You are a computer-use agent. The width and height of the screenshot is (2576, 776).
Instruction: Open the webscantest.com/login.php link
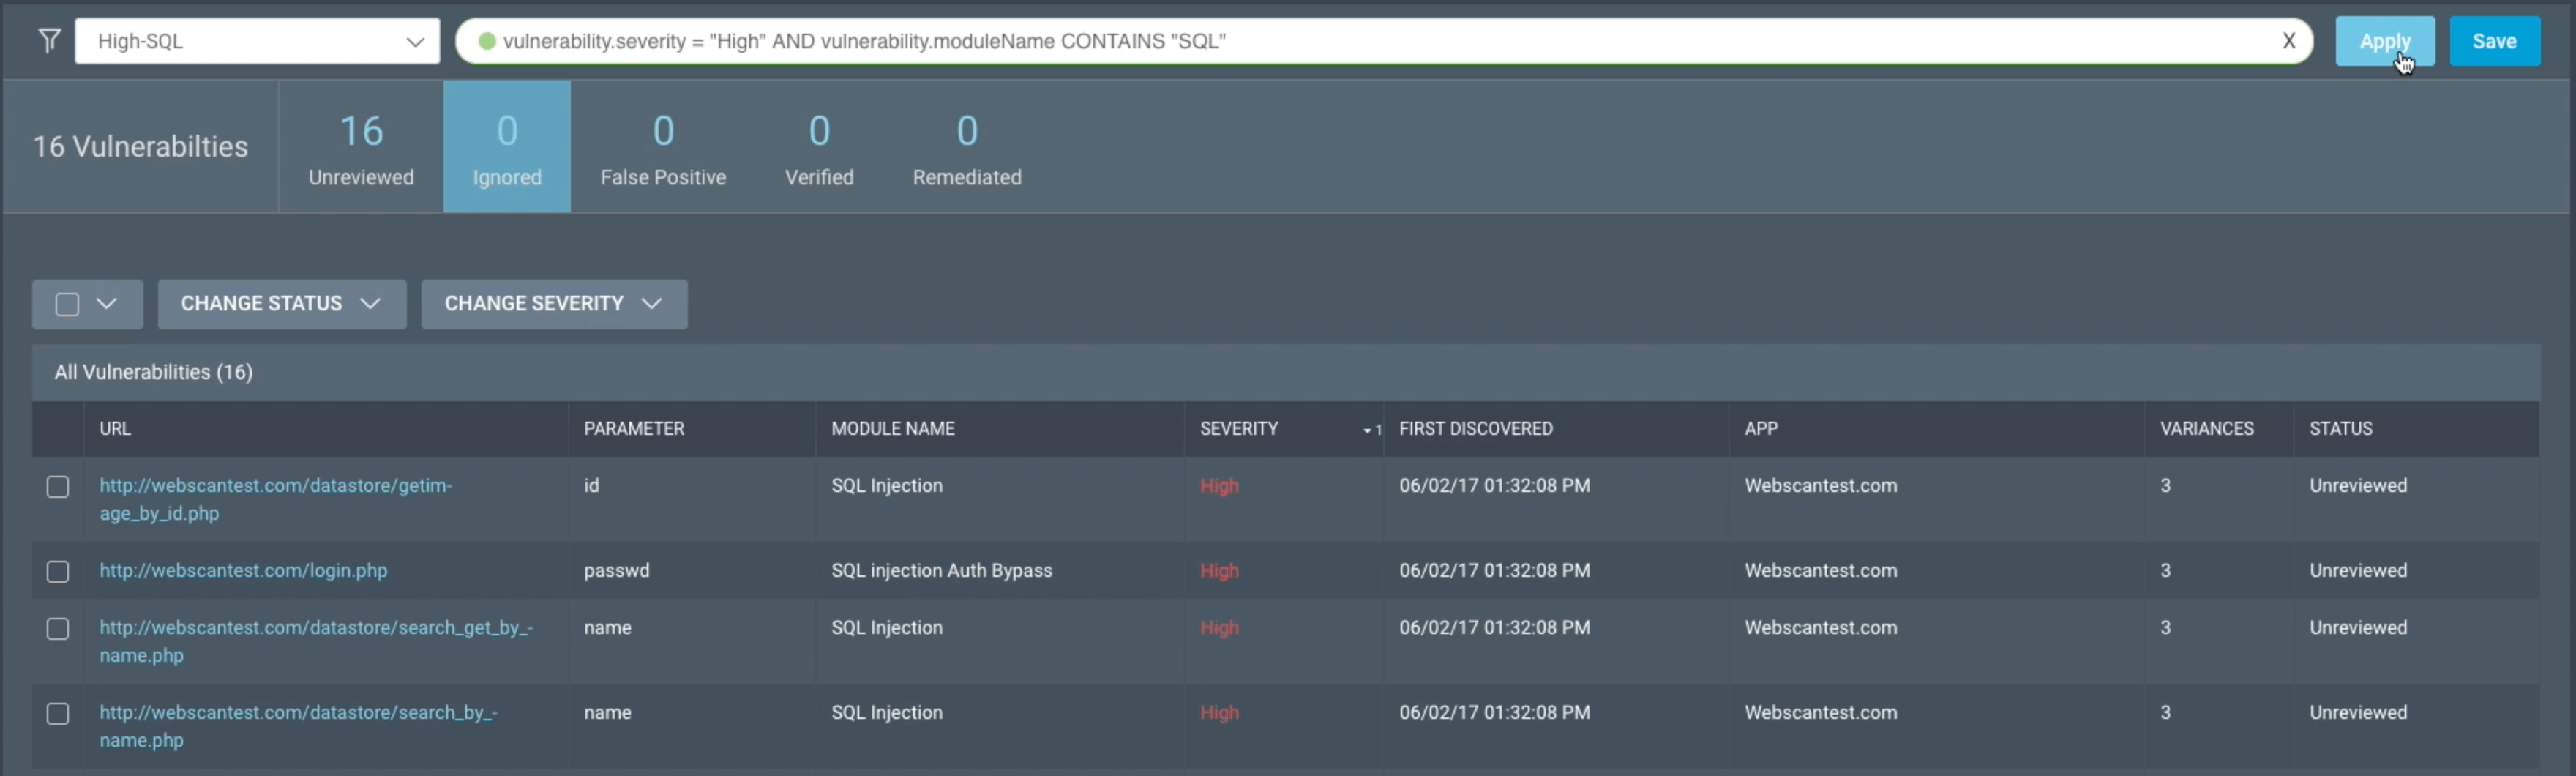click(x=243, y=571)
